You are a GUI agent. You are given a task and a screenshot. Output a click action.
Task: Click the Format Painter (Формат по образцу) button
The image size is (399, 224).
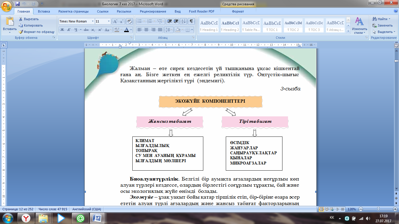pos(37,32)
